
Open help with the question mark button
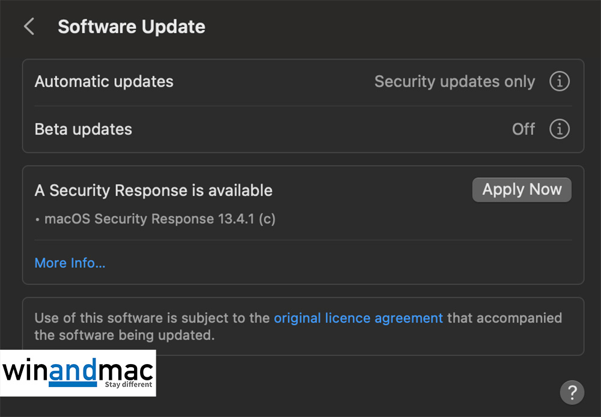point(572,392)
